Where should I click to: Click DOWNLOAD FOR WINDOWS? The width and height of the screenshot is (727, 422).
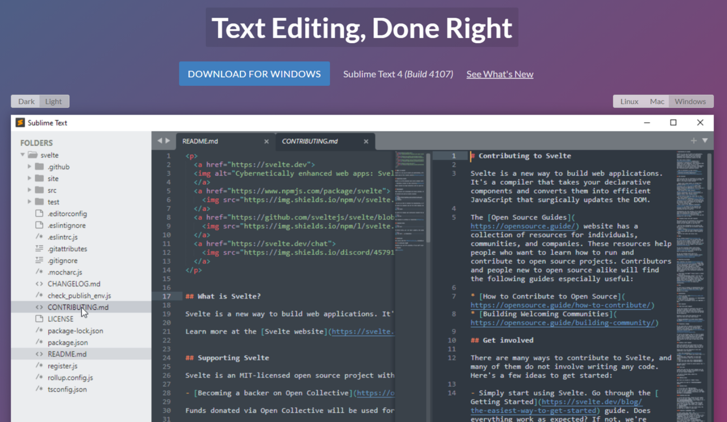tap(254, 73)
